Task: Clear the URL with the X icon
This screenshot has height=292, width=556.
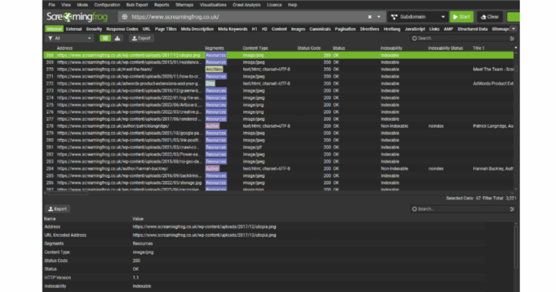Action: (369, 17)
